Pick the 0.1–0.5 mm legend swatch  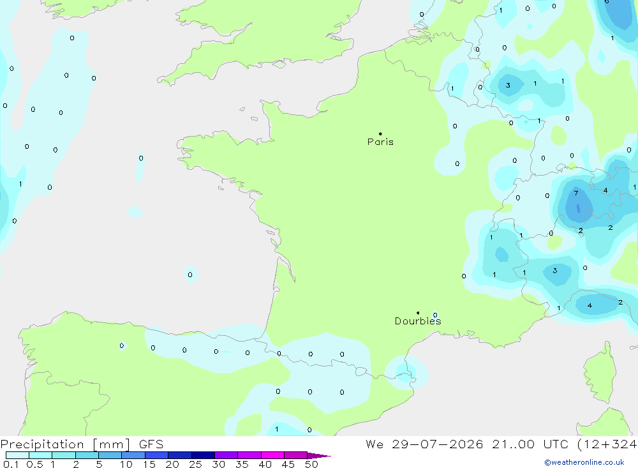click(17, 455)
